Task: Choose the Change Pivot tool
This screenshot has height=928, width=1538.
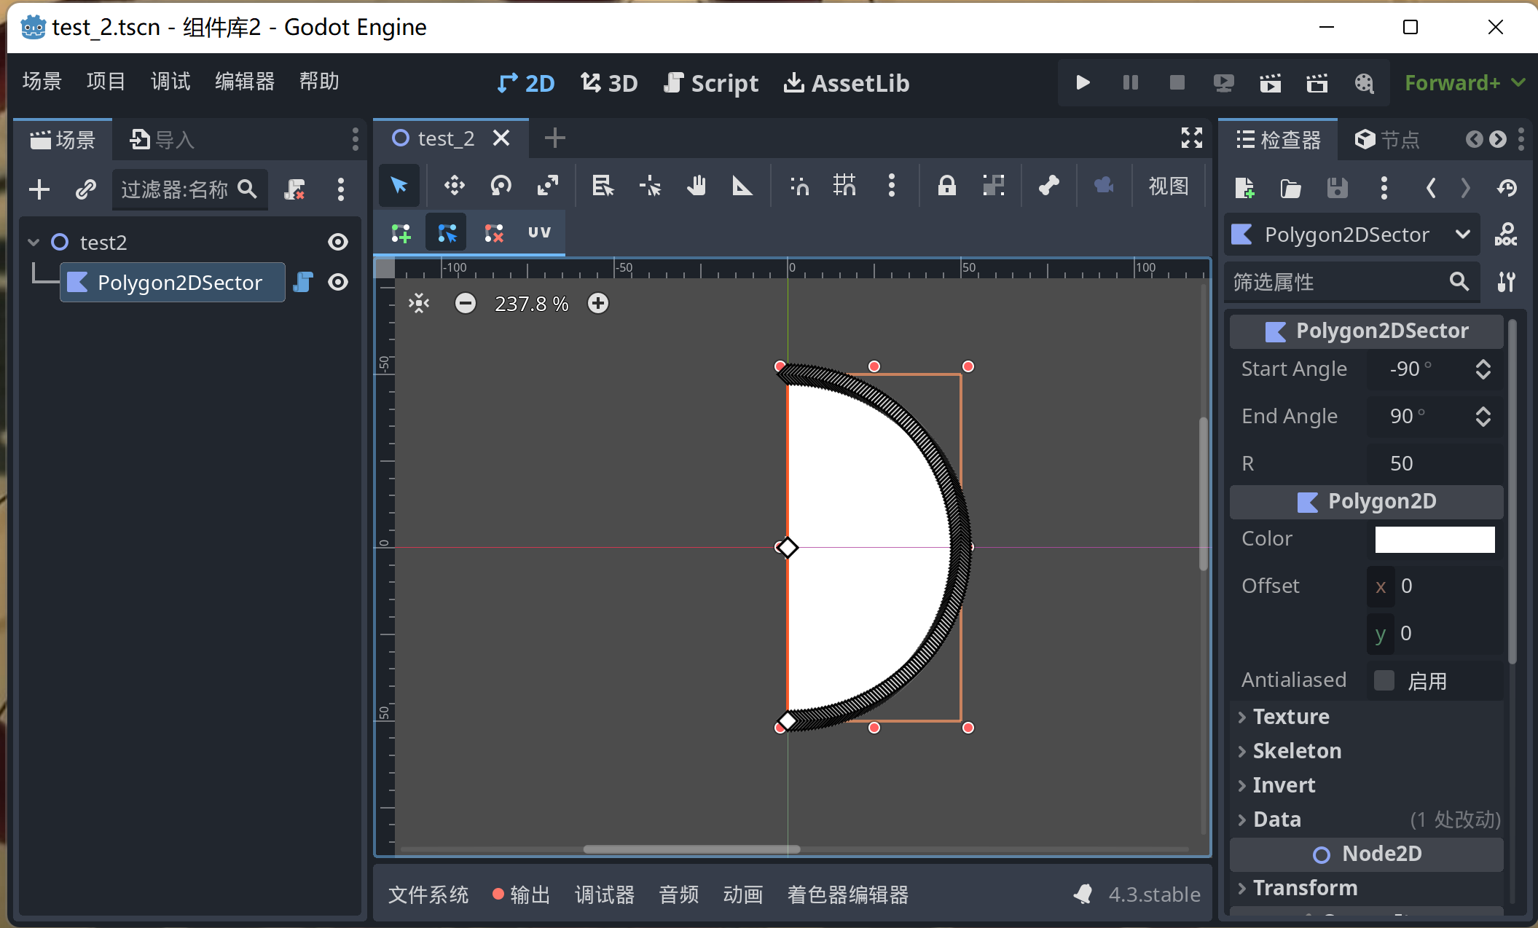Action: pyautogui.click(x=649, y=186)
